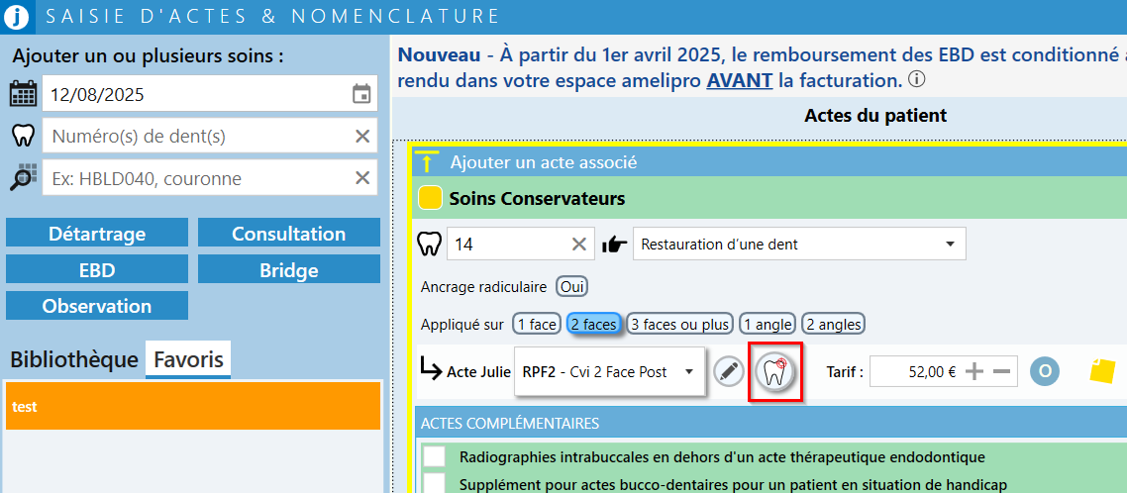The width and height of the screenshot is (1127, 493).
Task: Open the yellow sticky note icon
Action: tap(1102, 371)
